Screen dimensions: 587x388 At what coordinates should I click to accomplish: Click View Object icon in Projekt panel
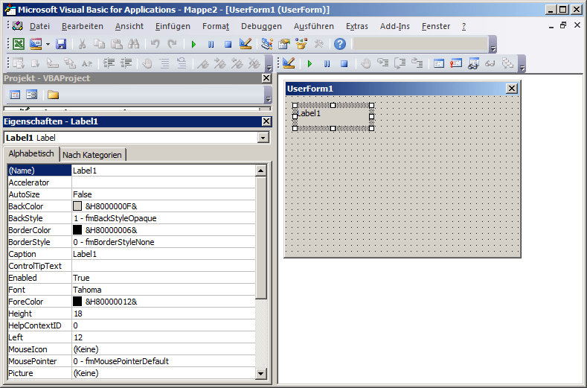pos(32,95)
